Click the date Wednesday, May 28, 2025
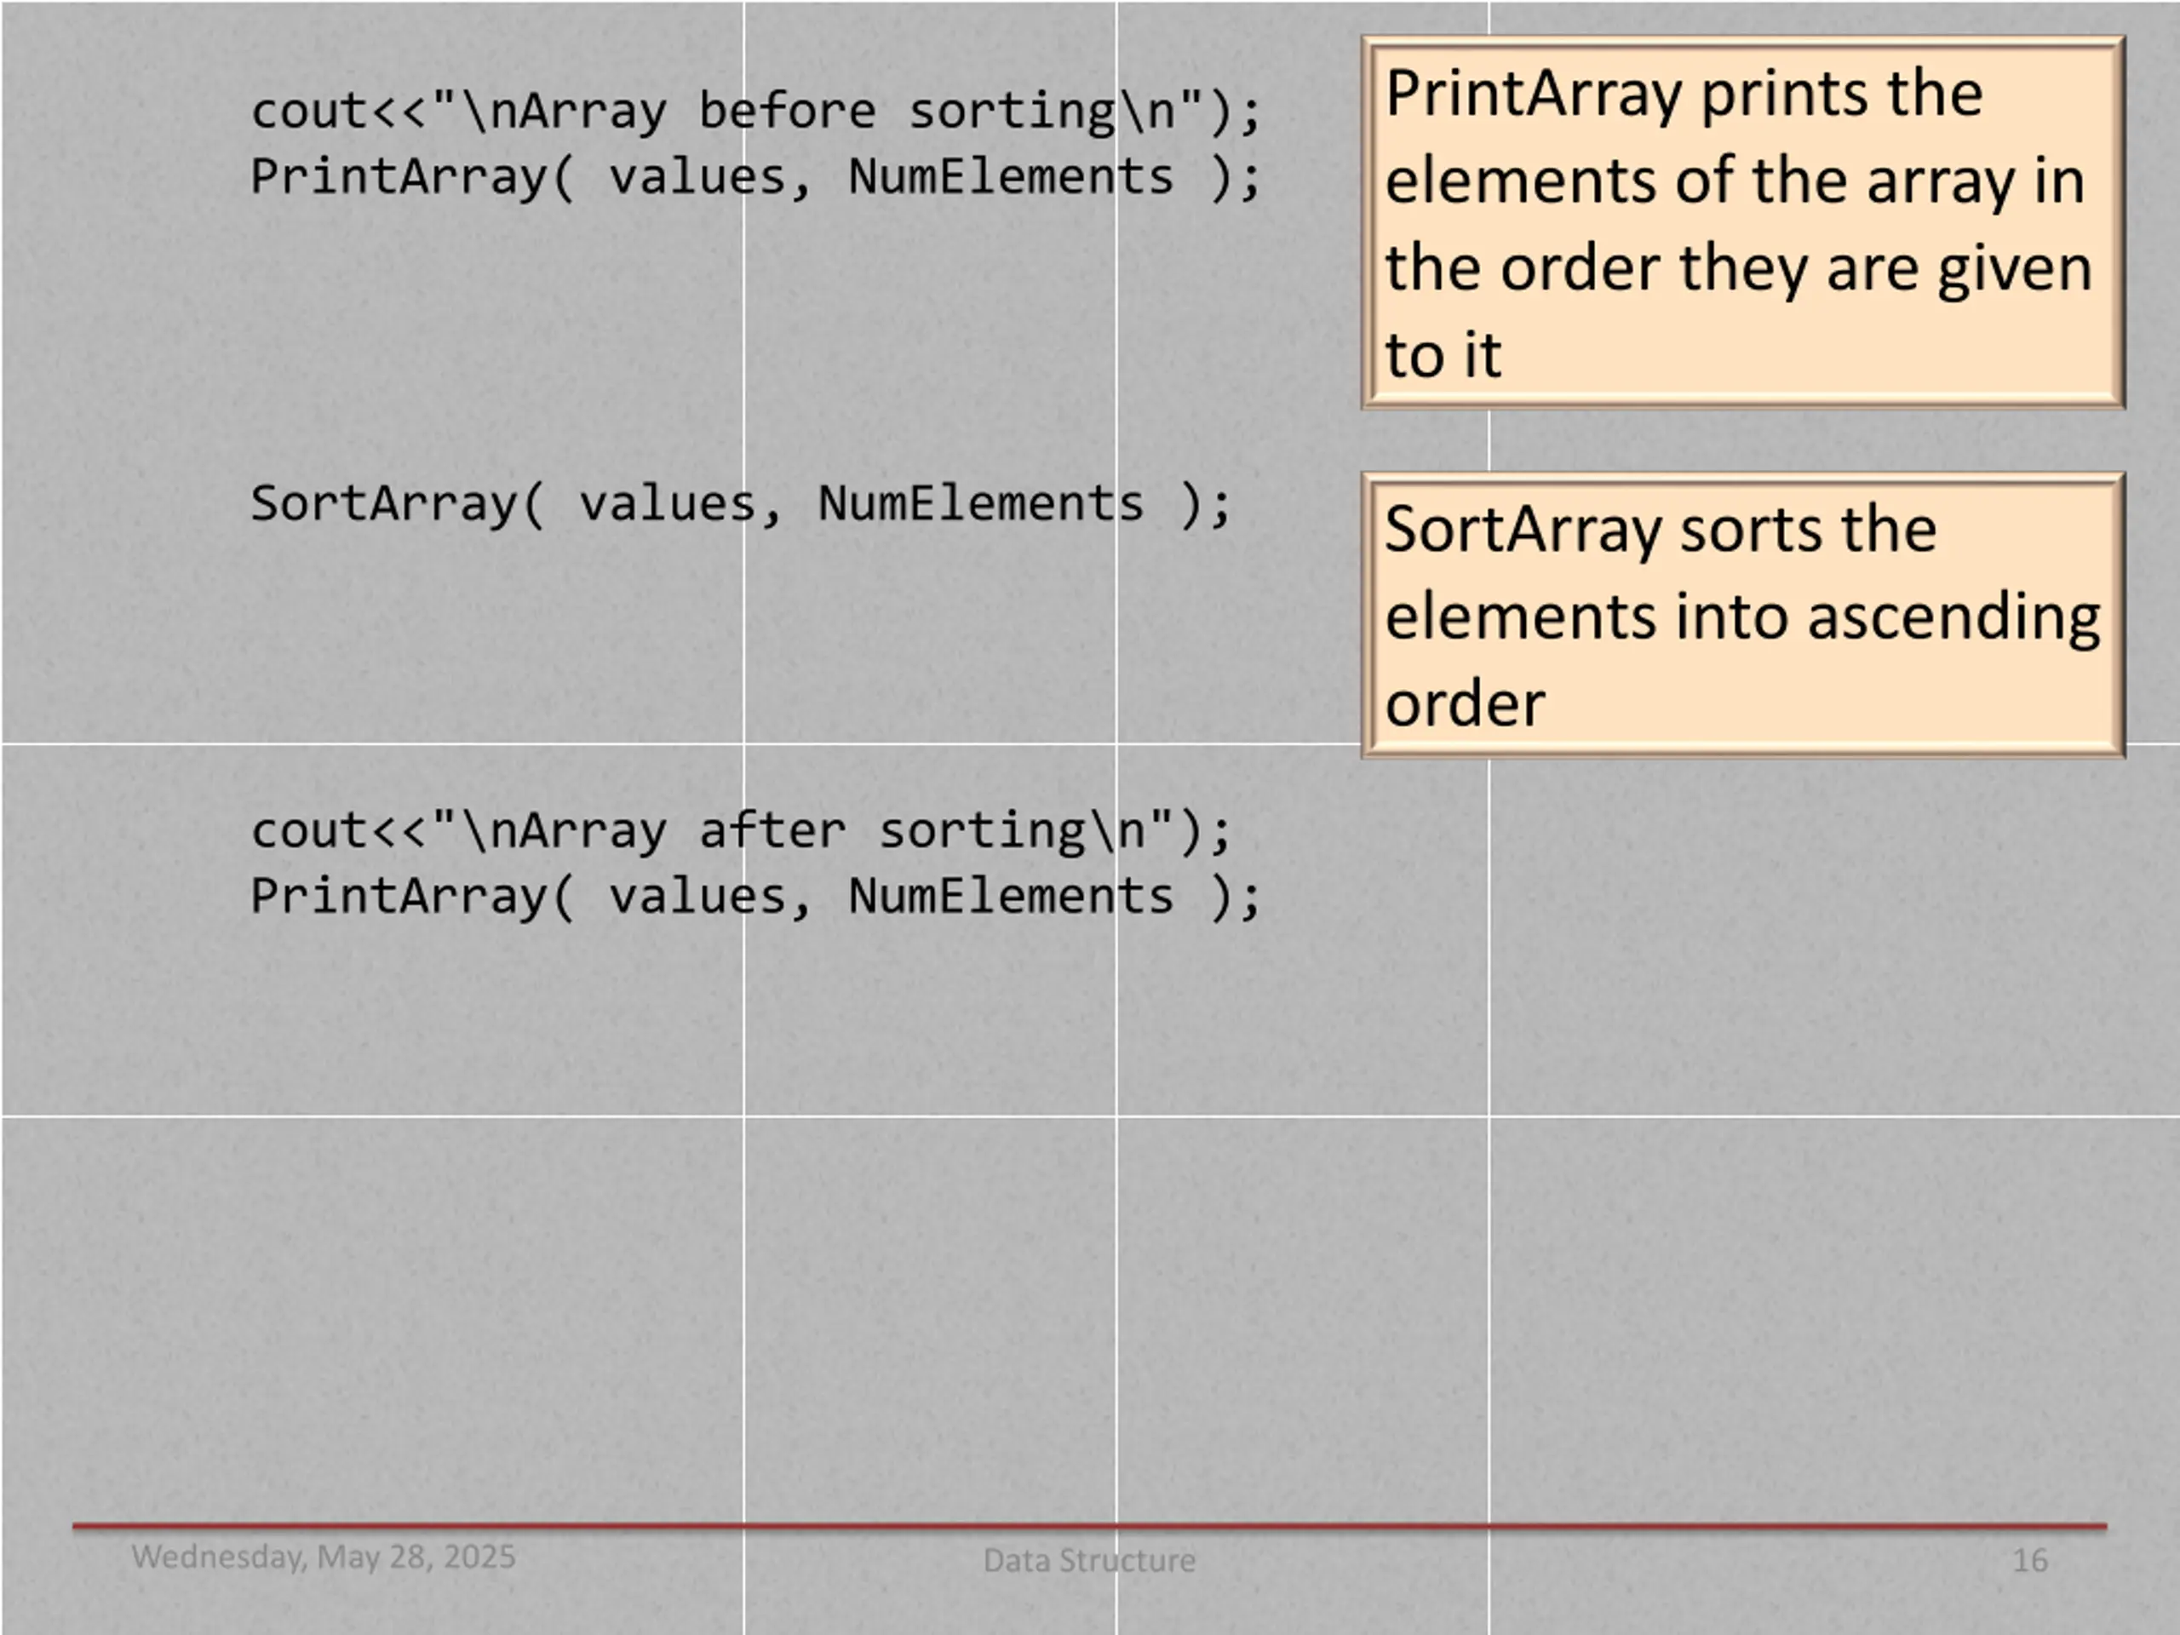Image resolution: width=2180 pixels, height=1635 pixels. tap(324, 1558)
